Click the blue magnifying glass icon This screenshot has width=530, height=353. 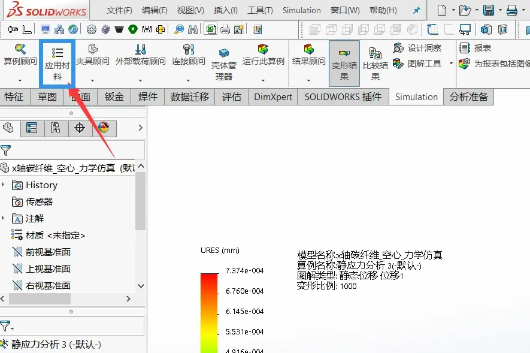(179, 29)
